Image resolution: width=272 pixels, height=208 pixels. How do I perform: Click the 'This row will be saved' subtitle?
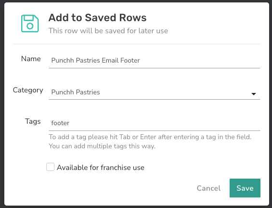pos(108,31)
